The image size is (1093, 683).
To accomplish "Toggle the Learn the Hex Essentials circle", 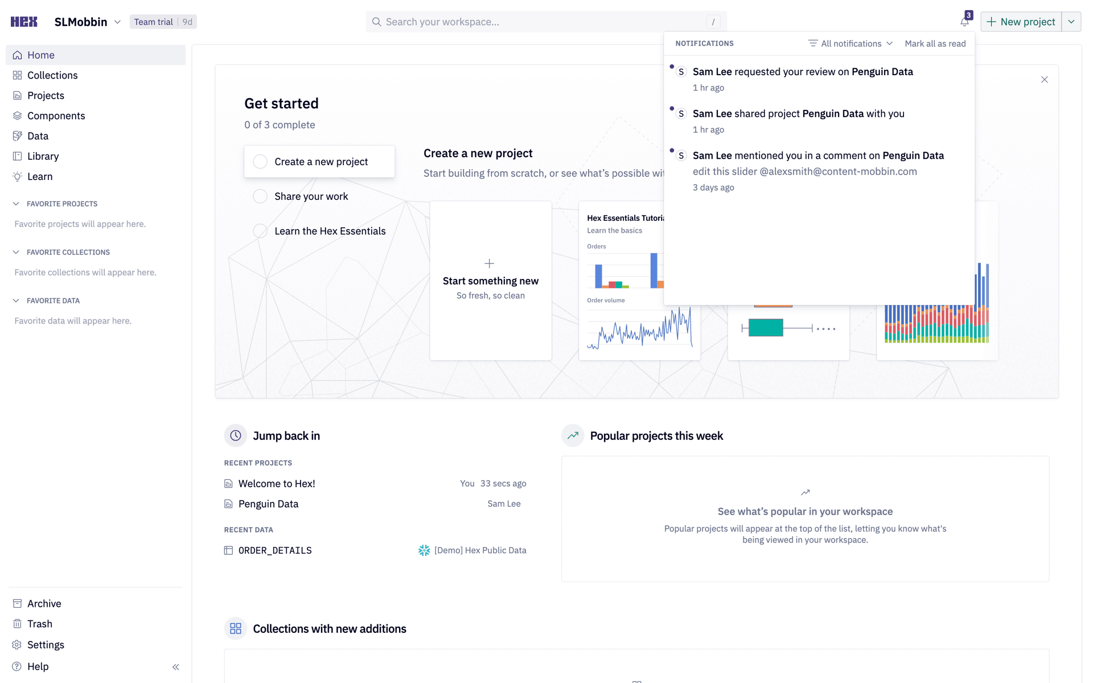I will pos(260,231).
